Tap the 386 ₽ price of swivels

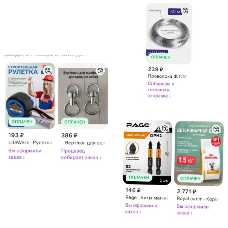click(x=69, y=135)
